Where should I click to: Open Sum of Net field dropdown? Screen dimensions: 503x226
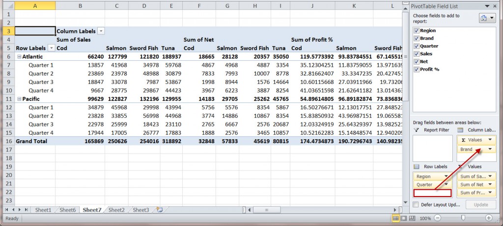click(x=491, y=184)
